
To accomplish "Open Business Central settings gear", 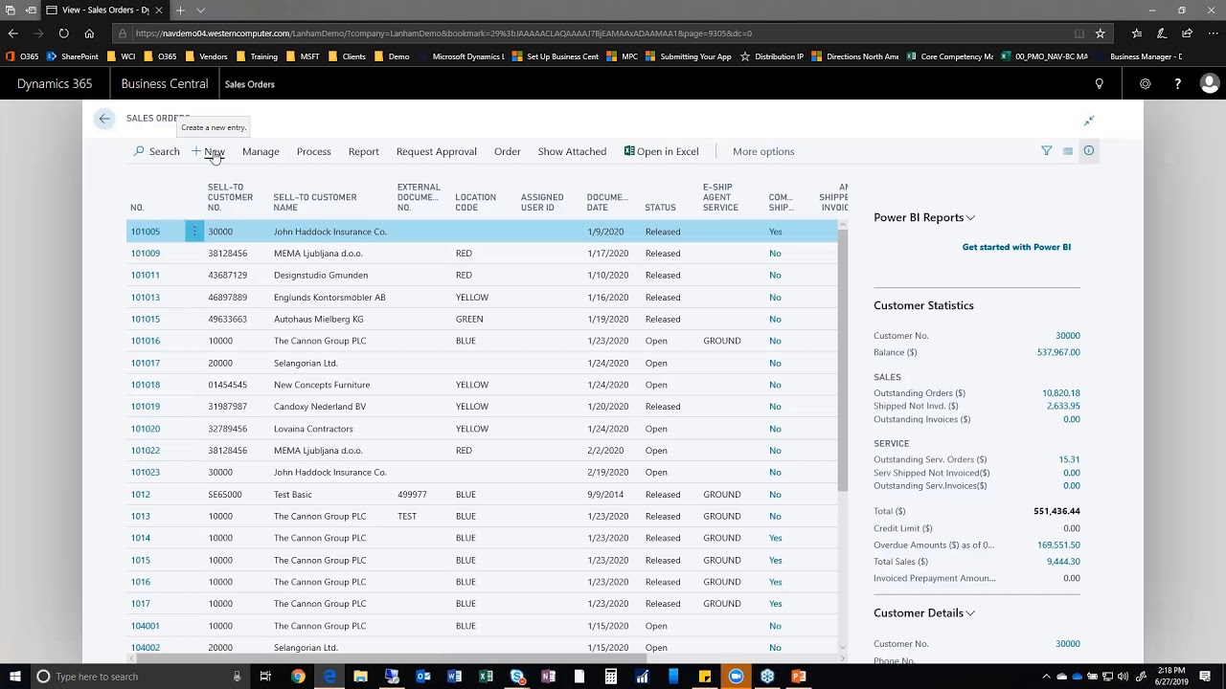I will tap(1145, 84).
